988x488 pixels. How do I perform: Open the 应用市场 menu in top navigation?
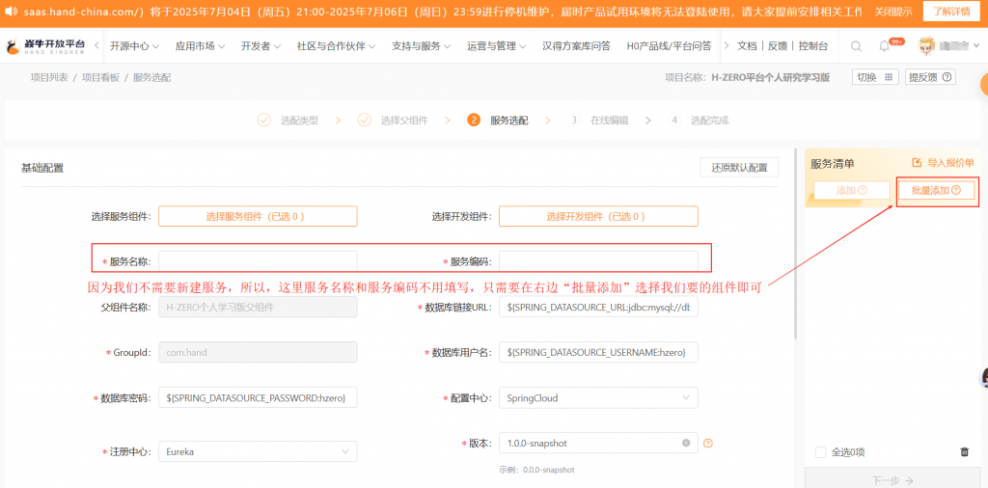(200, 46)
